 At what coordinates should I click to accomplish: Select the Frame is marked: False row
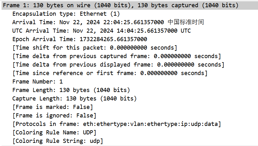pos(53,107)
